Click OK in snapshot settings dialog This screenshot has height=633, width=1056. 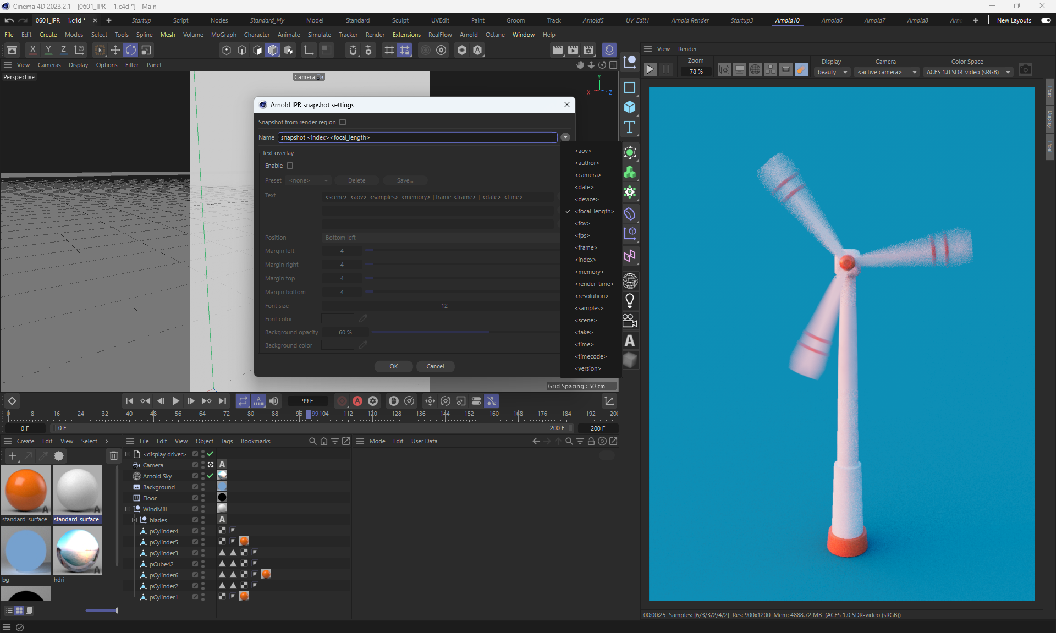tap(393, 366)
